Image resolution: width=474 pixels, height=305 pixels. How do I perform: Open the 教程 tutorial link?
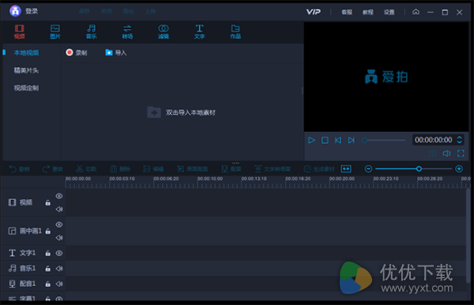tap(368, 12)
